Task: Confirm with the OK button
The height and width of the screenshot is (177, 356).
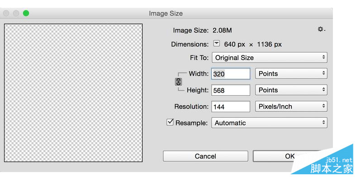Action: point(290,156)
